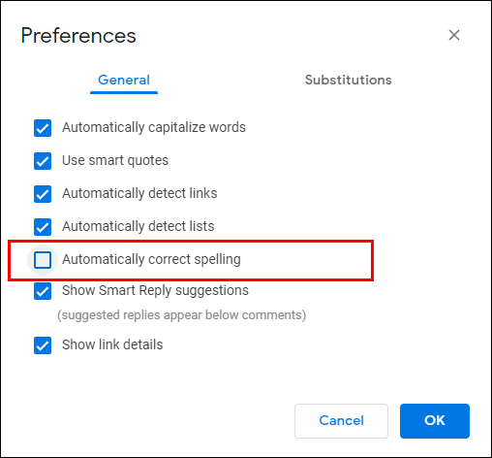Screen dimensions: 492x458
Task: Uncheck Automatically capitalize words
Action: (43, 128)
